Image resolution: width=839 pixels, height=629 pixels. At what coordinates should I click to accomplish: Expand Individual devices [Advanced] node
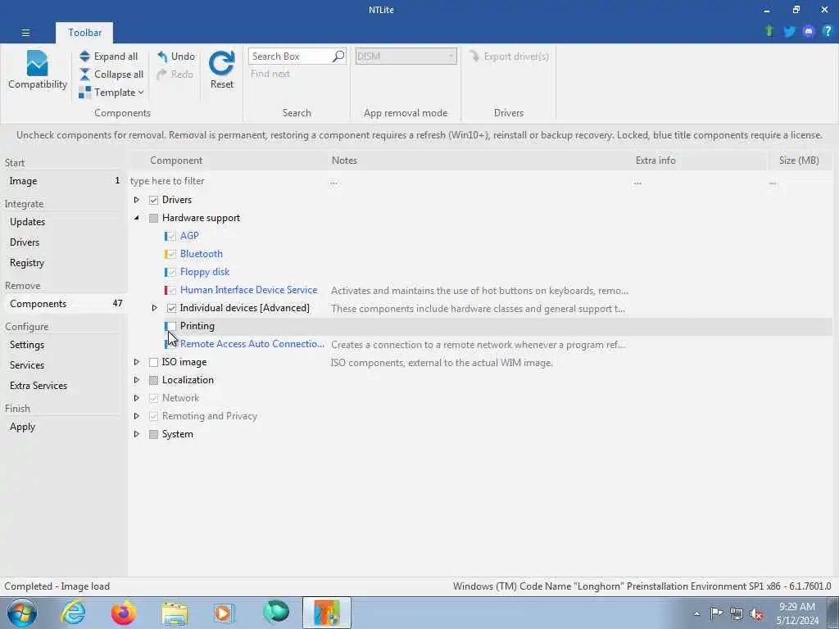[x=154, y=308]
